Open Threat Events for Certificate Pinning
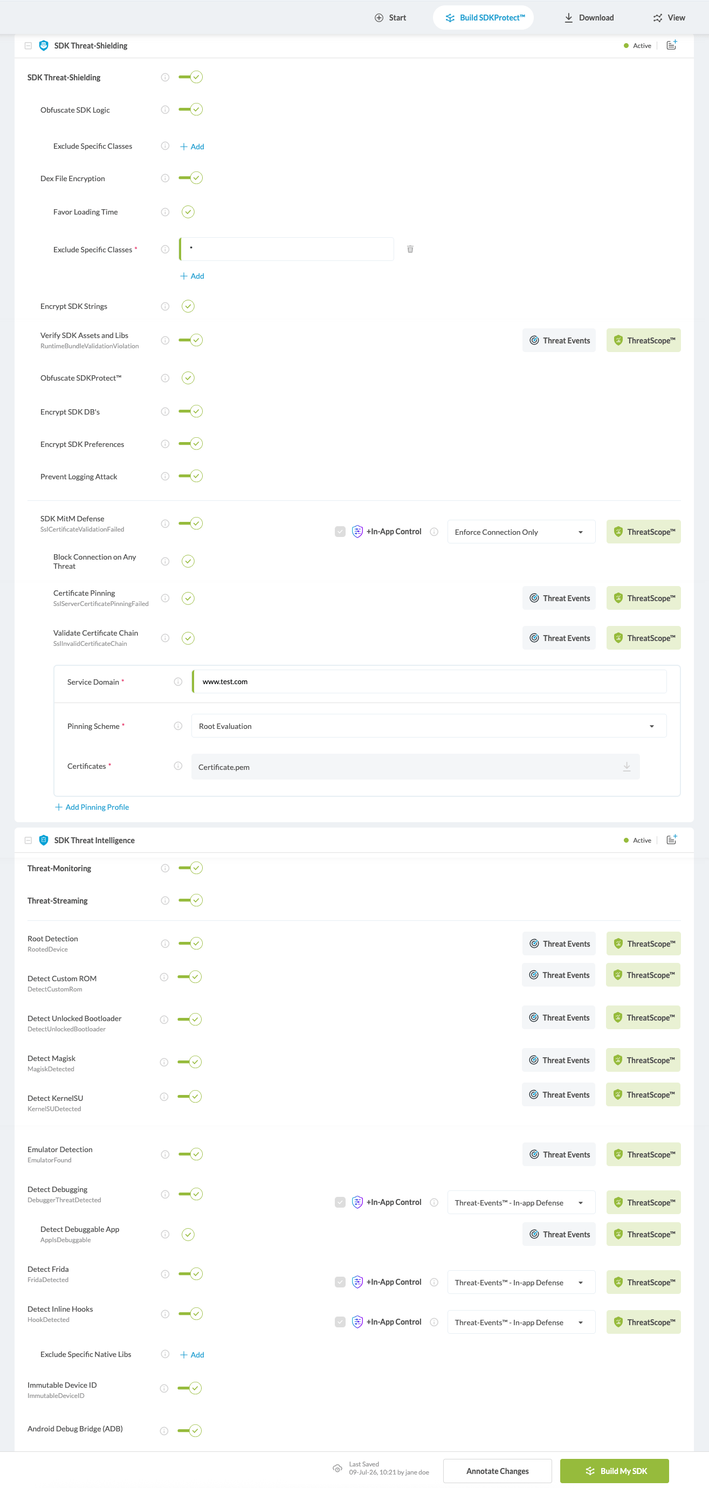 559,598
